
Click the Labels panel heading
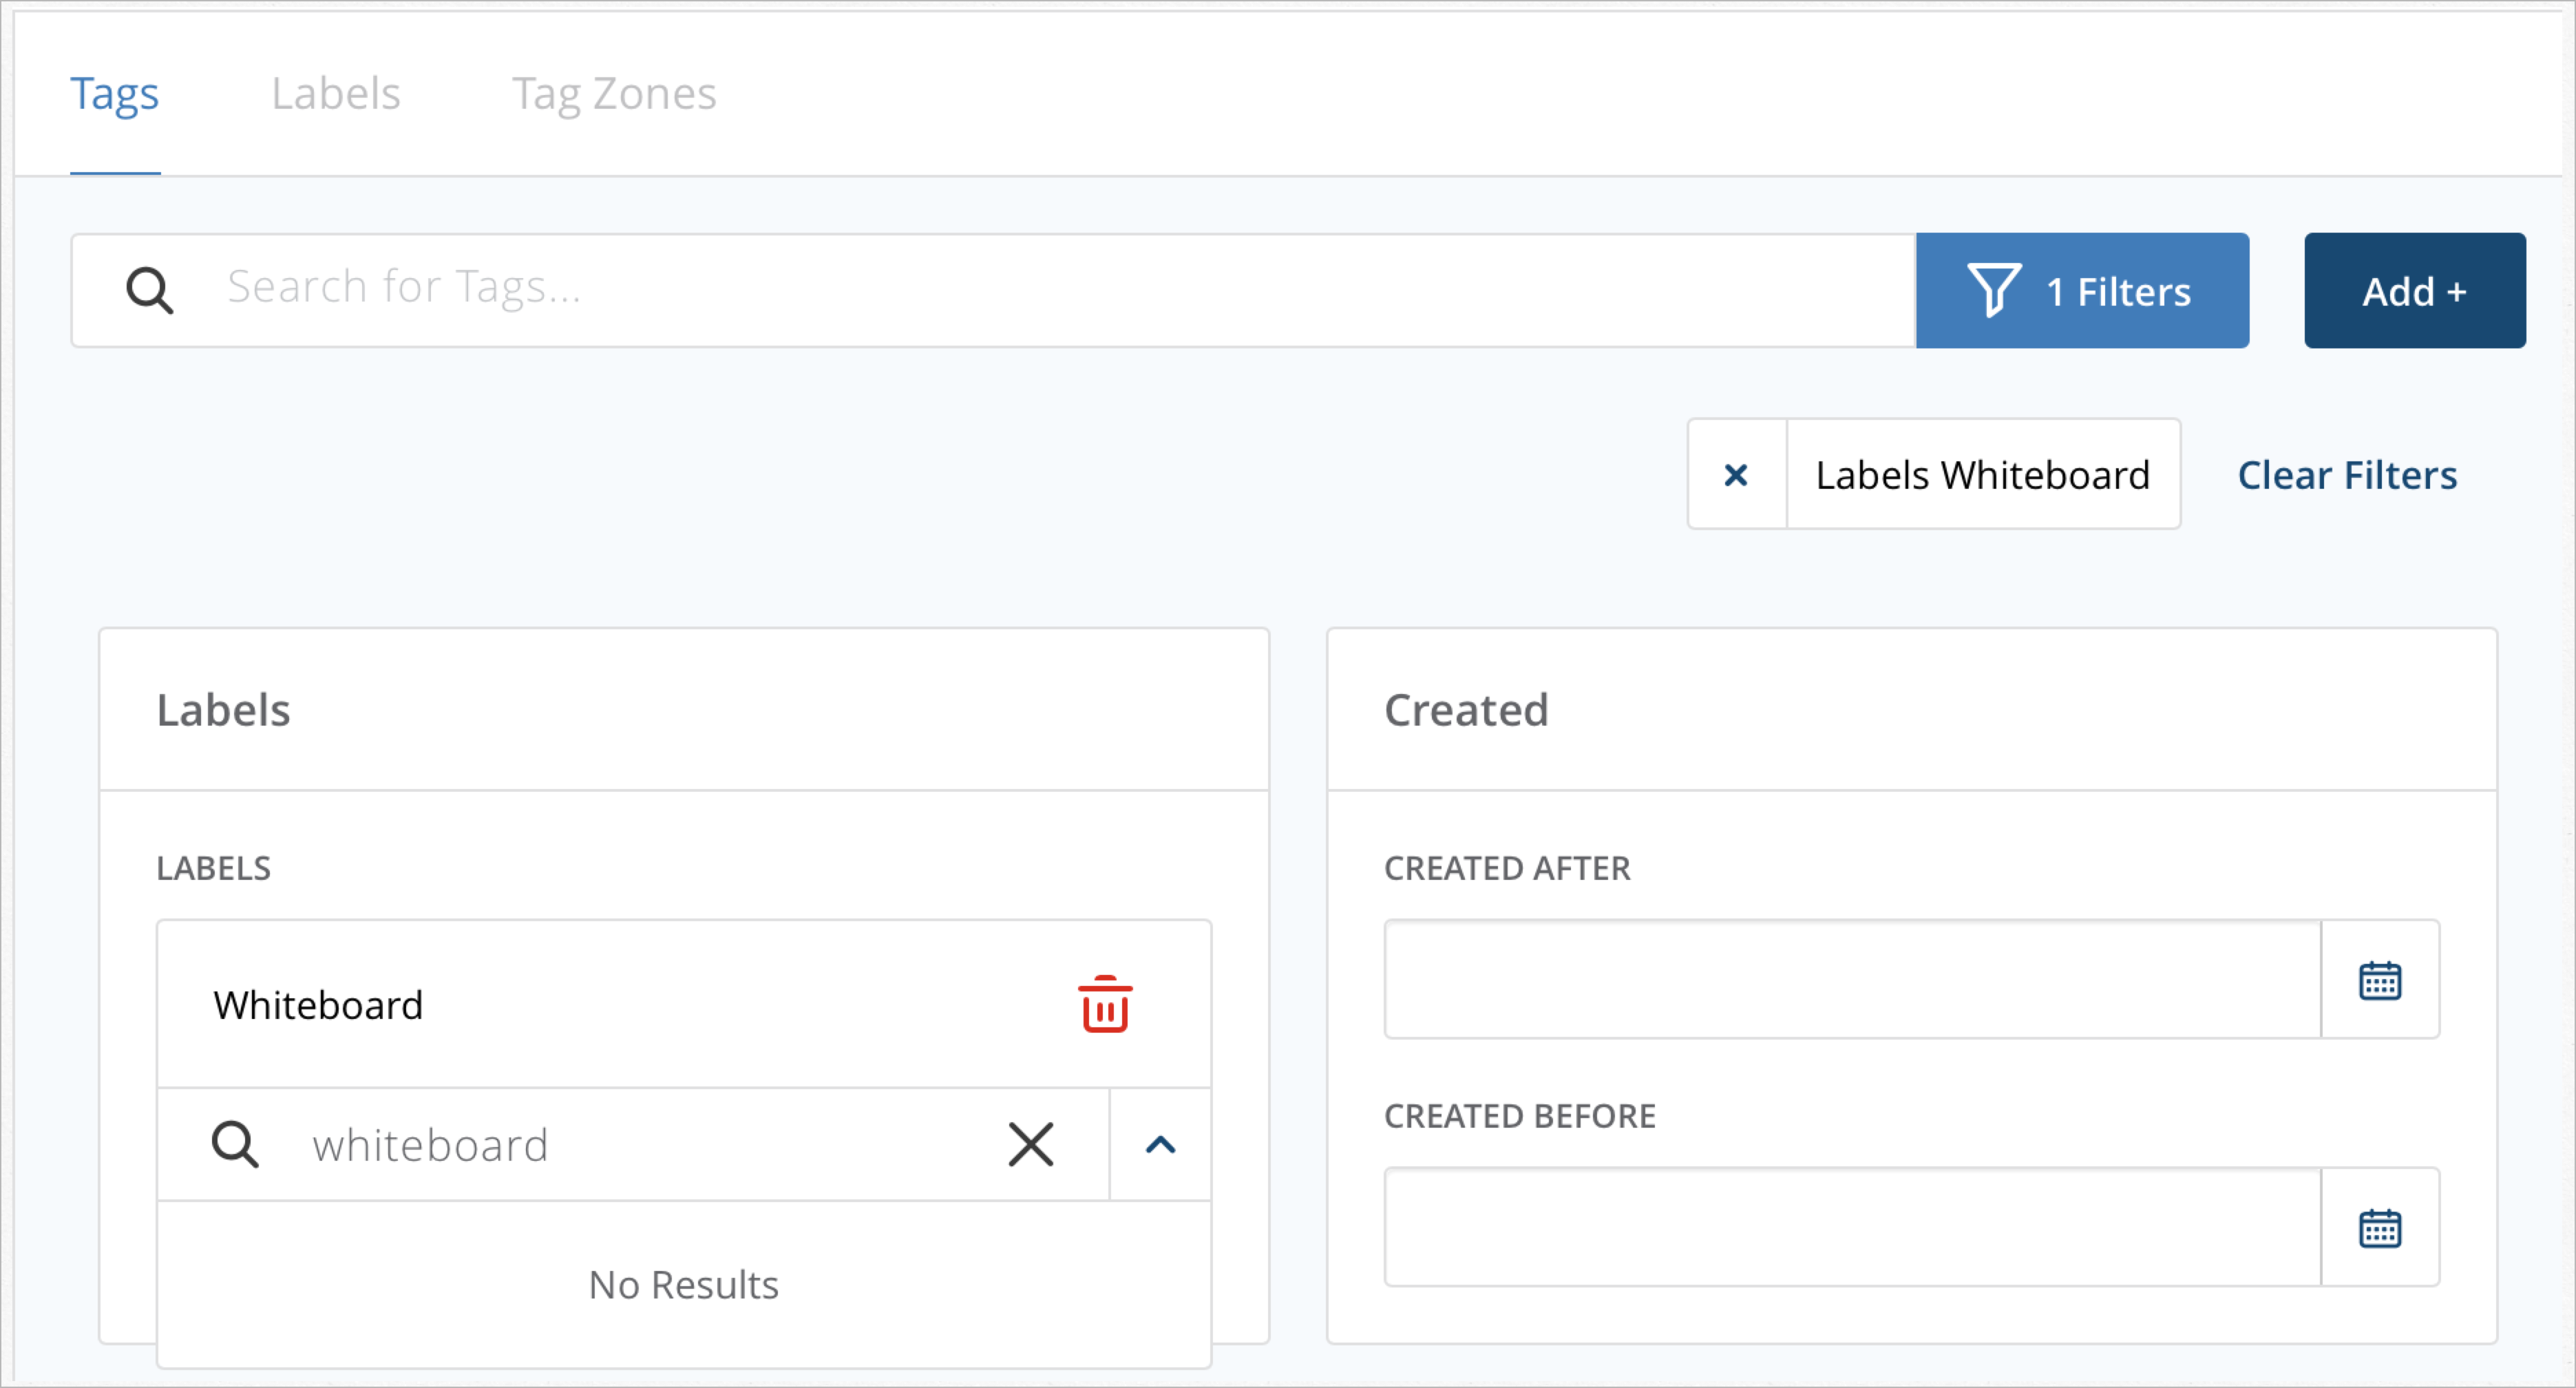223,710
